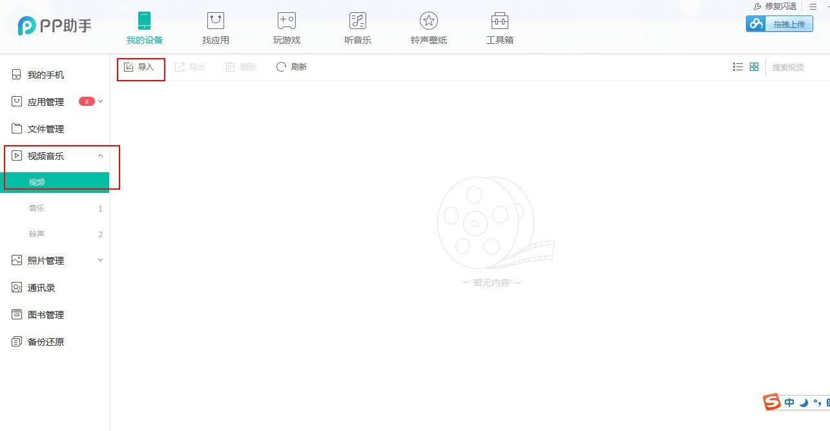Screen dimensions: 830x431
Task: Click the 导出 export button
Action: point(190,67)
